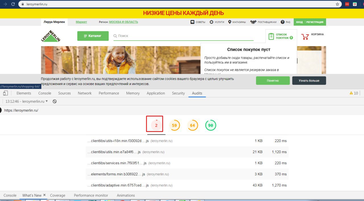Jump to the score 59 gauge
364x201 pixels.
174,125
